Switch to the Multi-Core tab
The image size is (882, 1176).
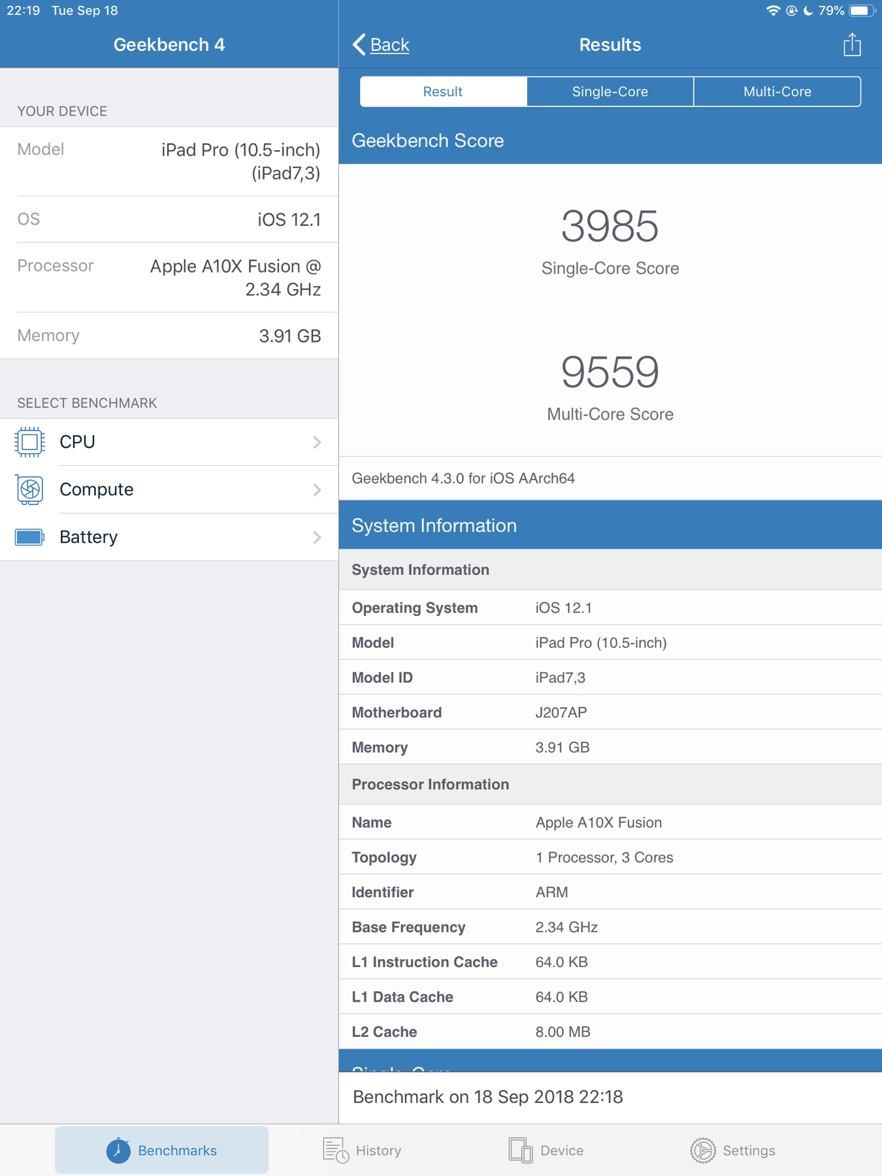pos(777,91)
